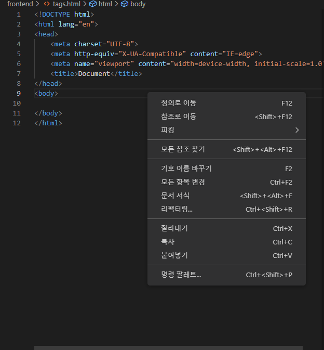Screen dimensions: 324x350
Task: Click the html symbol cube icon in breadcrumb
Action: pyautogui.click(x=93, y=4)
